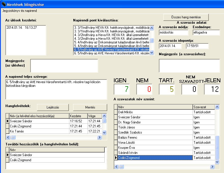
Task: Select agenda row 4. 3/2Indítvány a Heva Kft. first
Action: pos(111,35)
